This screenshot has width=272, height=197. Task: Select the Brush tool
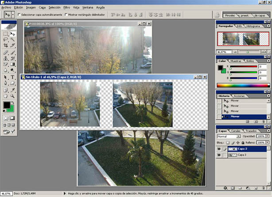(x=12, y=53)
